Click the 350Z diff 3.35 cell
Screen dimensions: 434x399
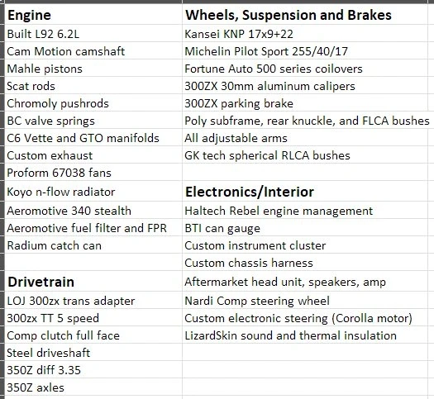[x=93, y=370]
